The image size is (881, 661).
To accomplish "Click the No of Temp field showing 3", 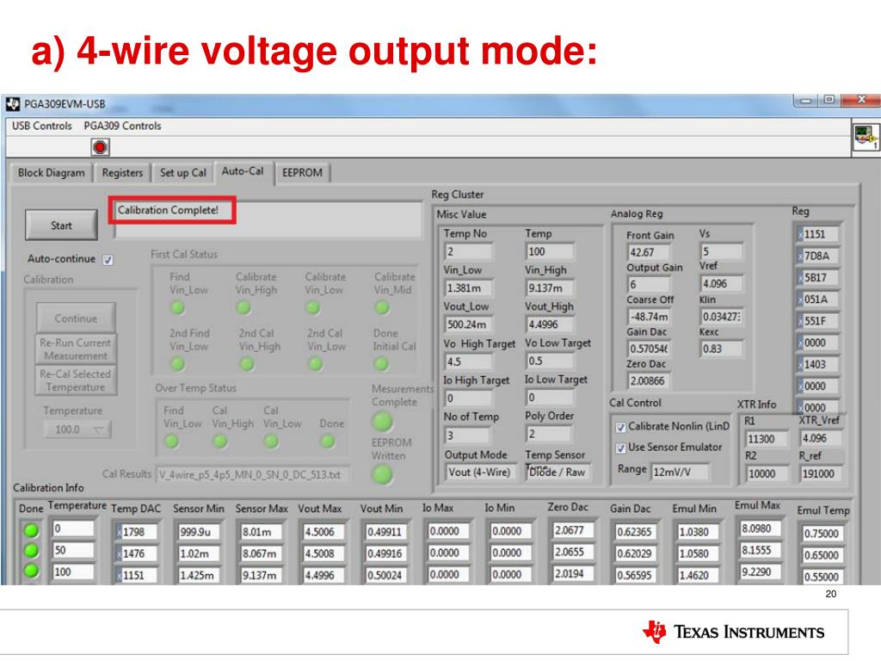I will point(468,435).
